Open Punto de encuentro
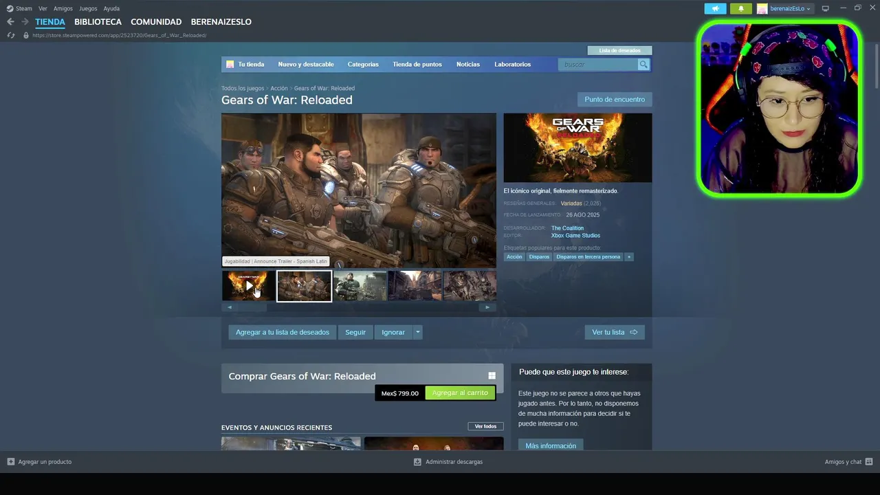The image size is (880, 495). coord(615,100)
